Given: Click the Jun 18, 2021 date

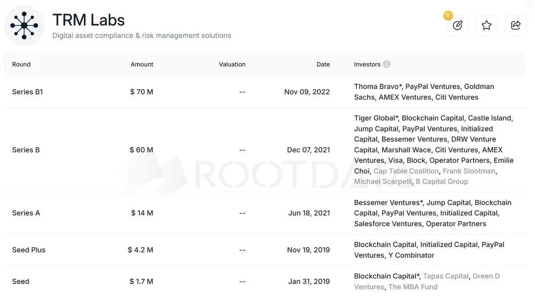Looking at the screenshot, I should (x=309, y=213).
